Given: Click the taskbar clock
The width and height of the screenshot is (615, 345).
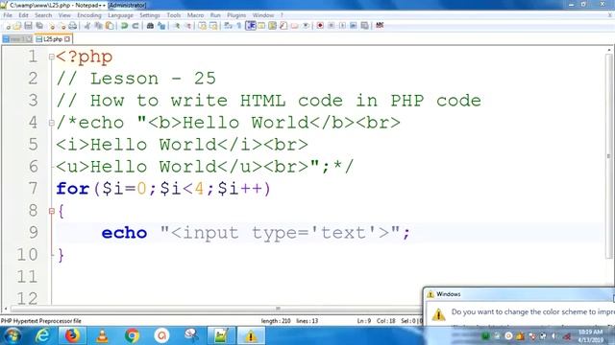Looking at the screenshot, I should [x=590, y=336].
